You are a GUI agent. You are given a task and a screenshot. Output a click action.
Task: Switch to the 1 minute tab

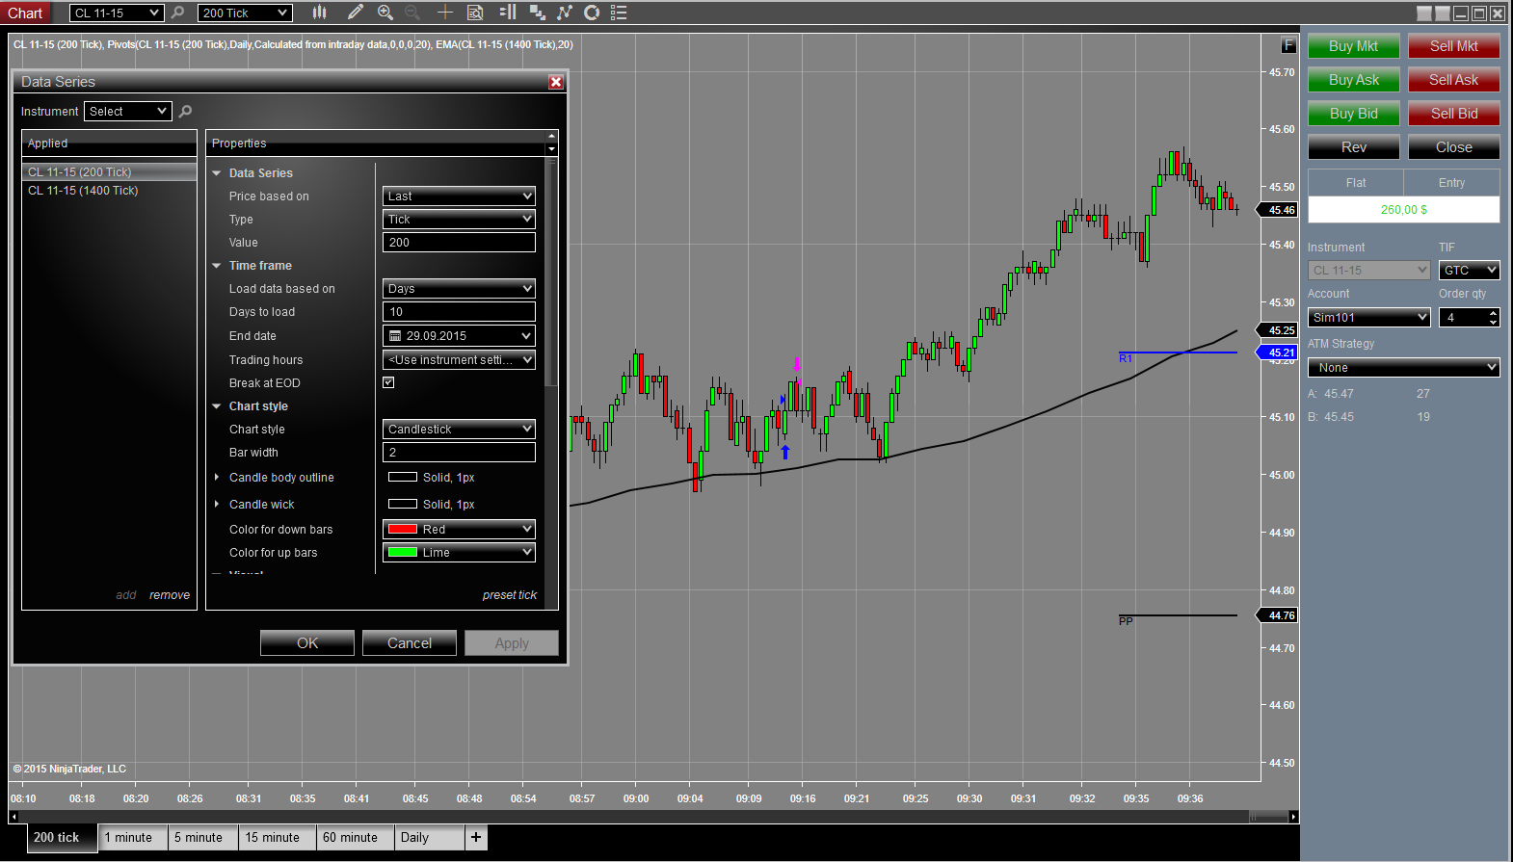point(133,838)
